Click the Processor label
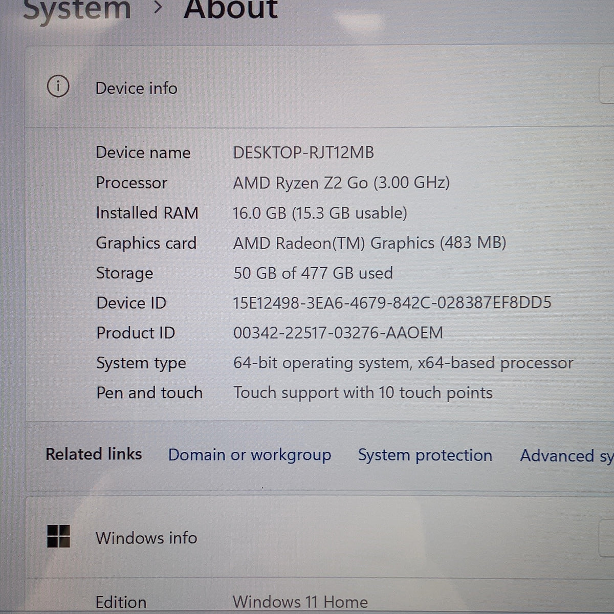The width and height of the screenshot is (614, 614). 131,183
